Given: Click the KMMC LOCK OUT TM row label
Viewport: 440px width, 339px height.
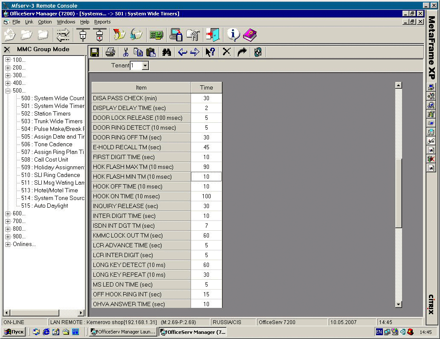Looking at the screenshot, I should (141, 236).
